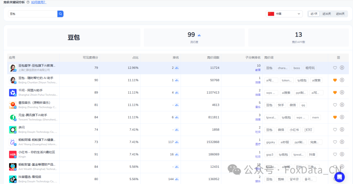Favorite 小红书 row heart
The height and width of the screenshot is (184, 353).
[335, 154]
